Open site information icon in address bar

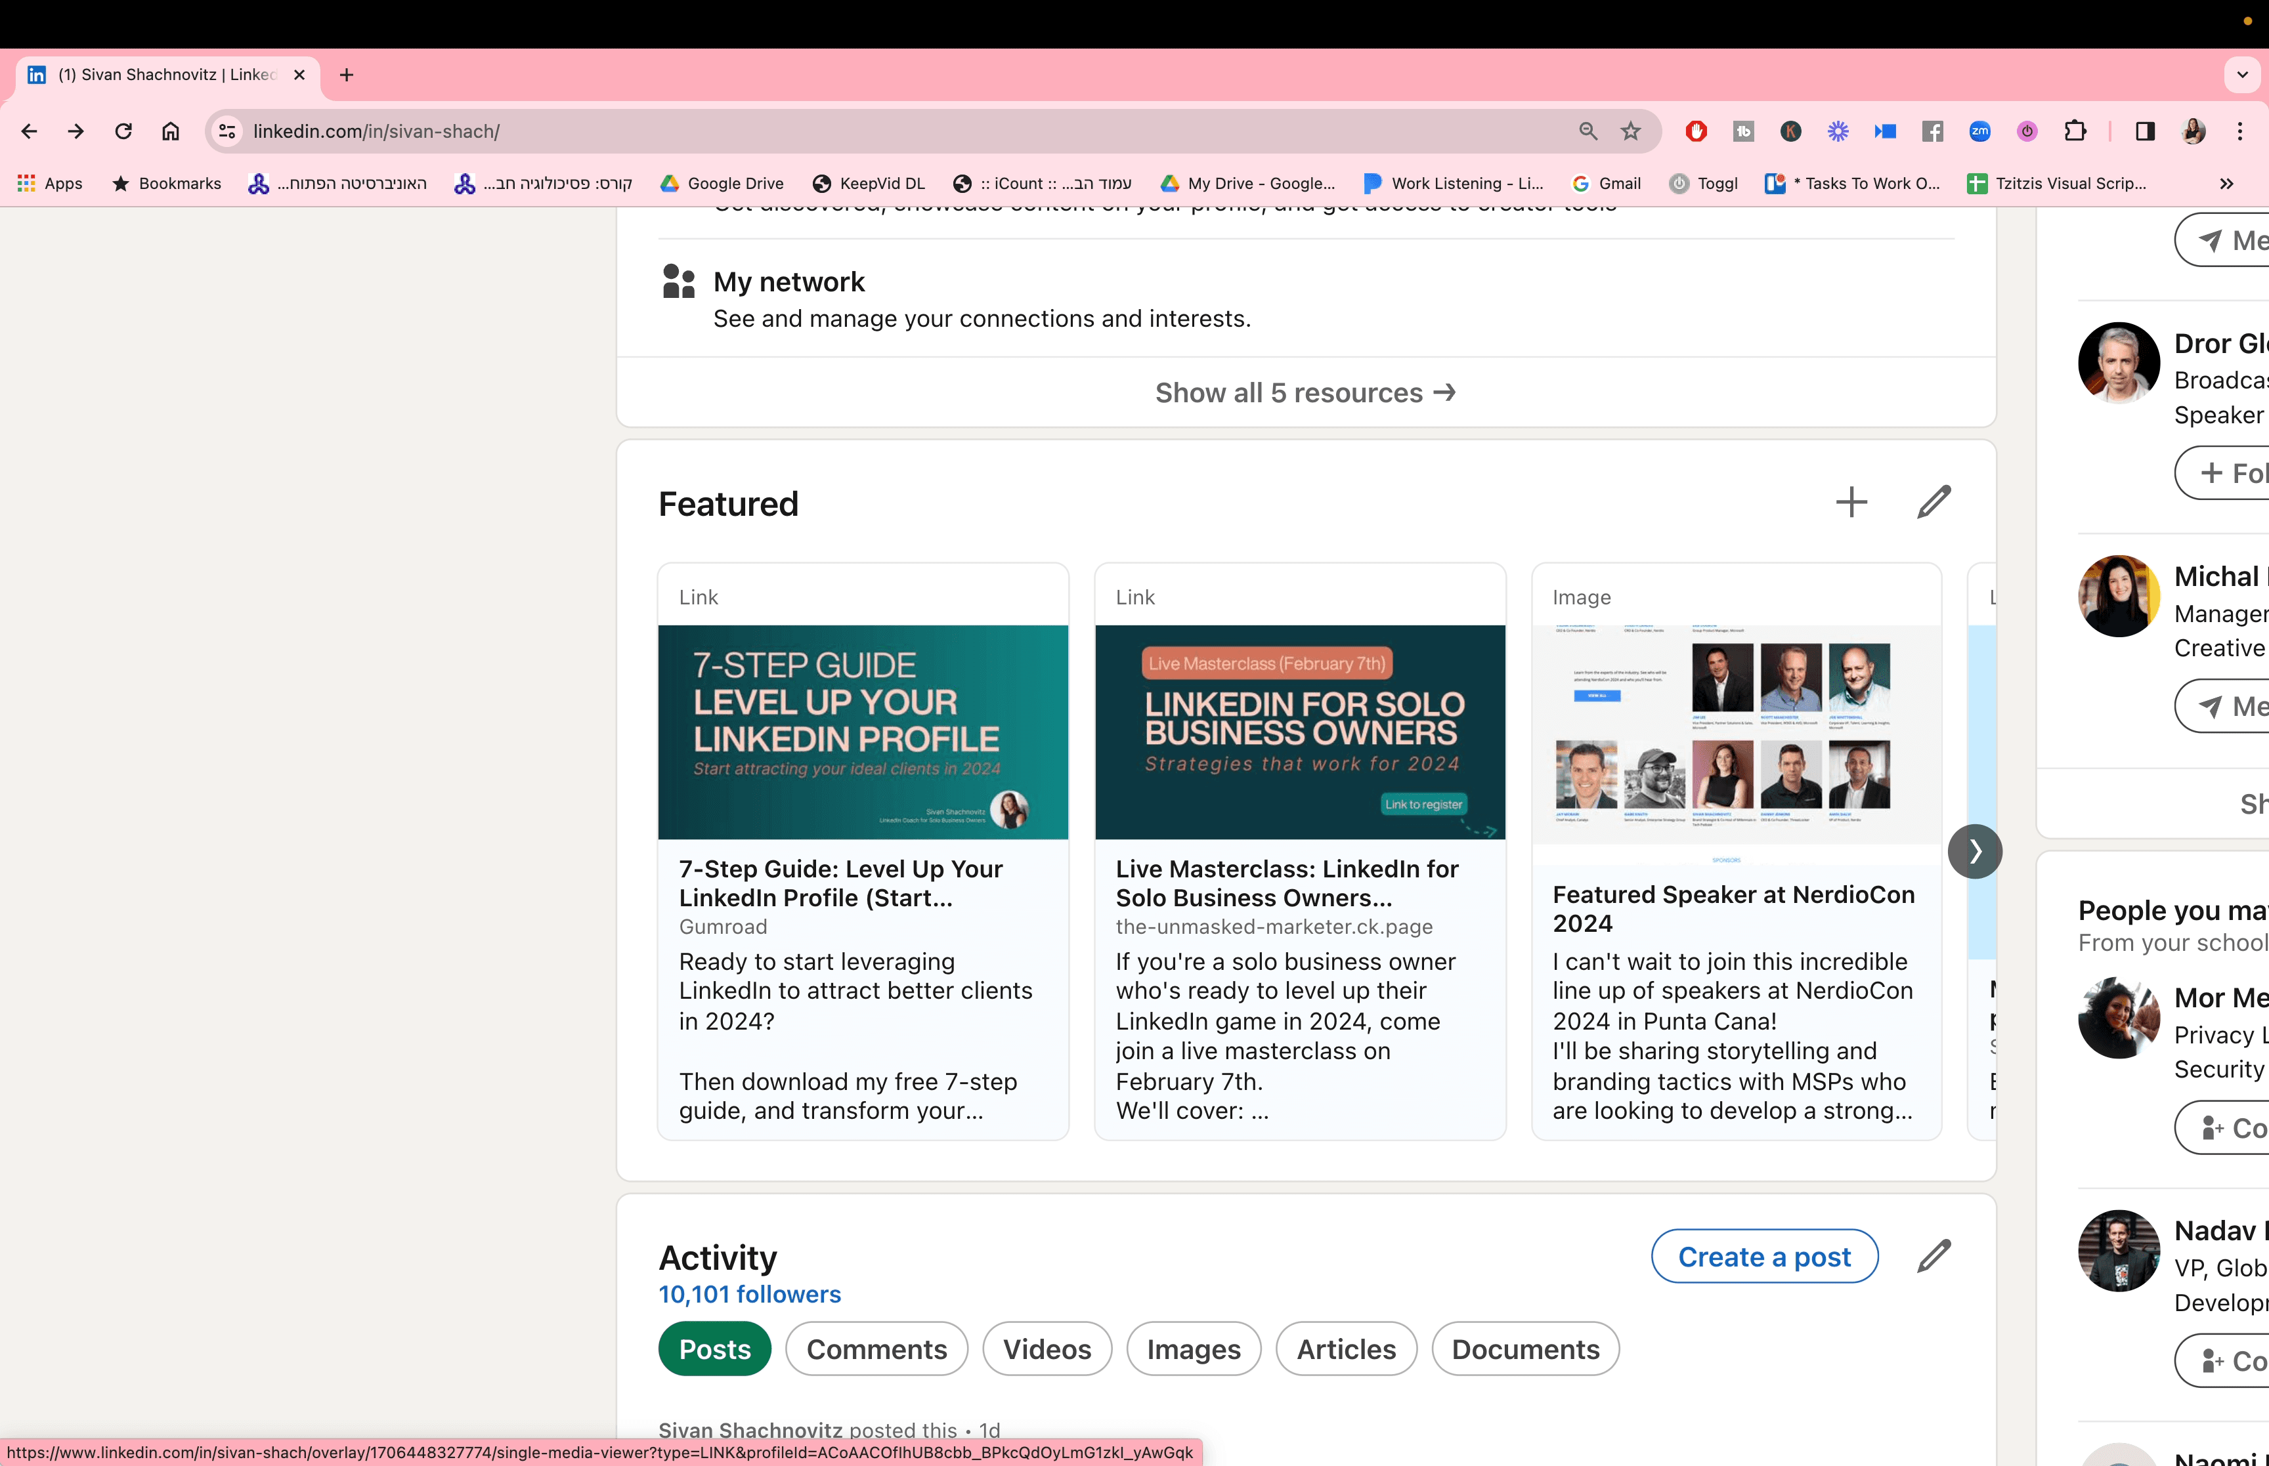coord(228,131)
